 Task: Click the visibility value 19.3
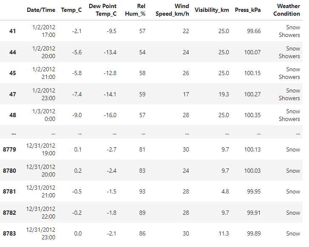(x=223, y=94)
